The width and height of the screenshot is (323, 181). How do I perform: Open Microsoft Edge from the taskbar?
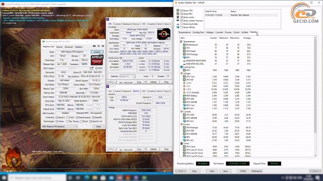tap(87, 177)
